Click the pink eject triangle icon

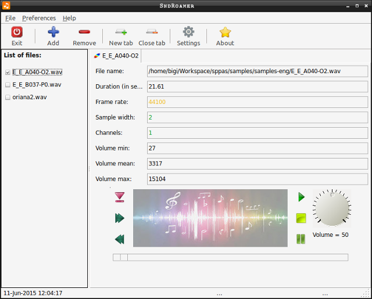[x=120, y=197]
